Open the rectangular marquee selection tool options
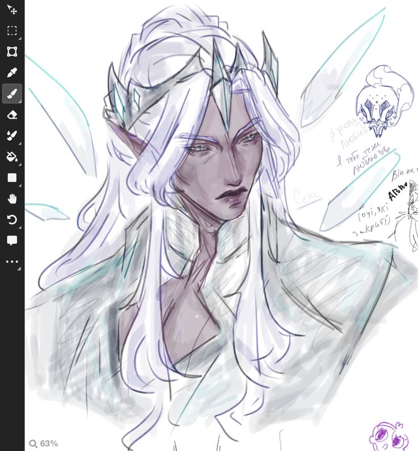Image resolution: width=418 pixels, height=451 pixels. pos(12,31)
